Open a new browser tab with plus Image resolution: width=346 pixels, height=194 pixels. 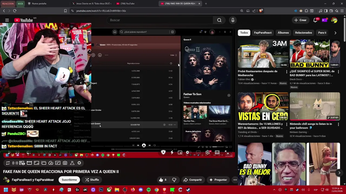[206, 4]
